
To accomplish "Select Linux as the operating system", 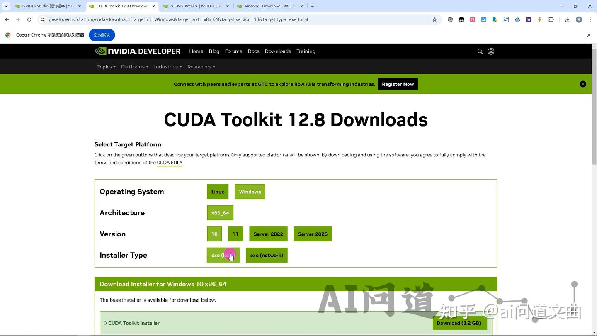I will [x=217, y=192].
